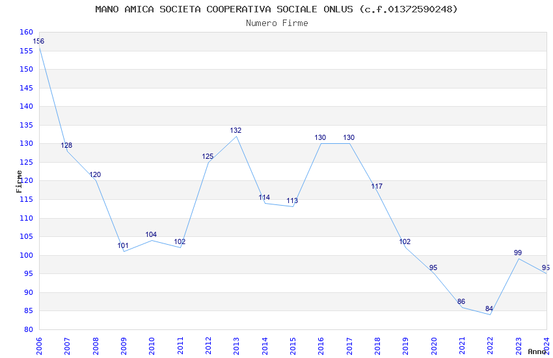Click the y-axis value 95
This screenshot has width=553, height=358.
coord(29,273)
